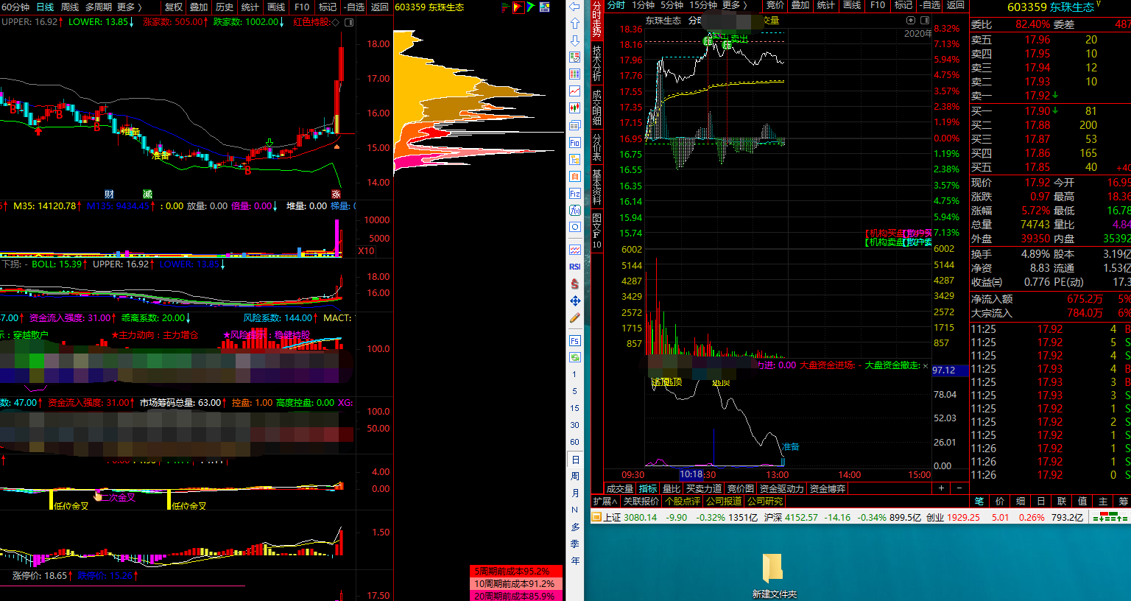Switch to 分价表 vertical tab
Image resolution: width=1131 pixels, height=601 pixels.
tap(596, 147)
